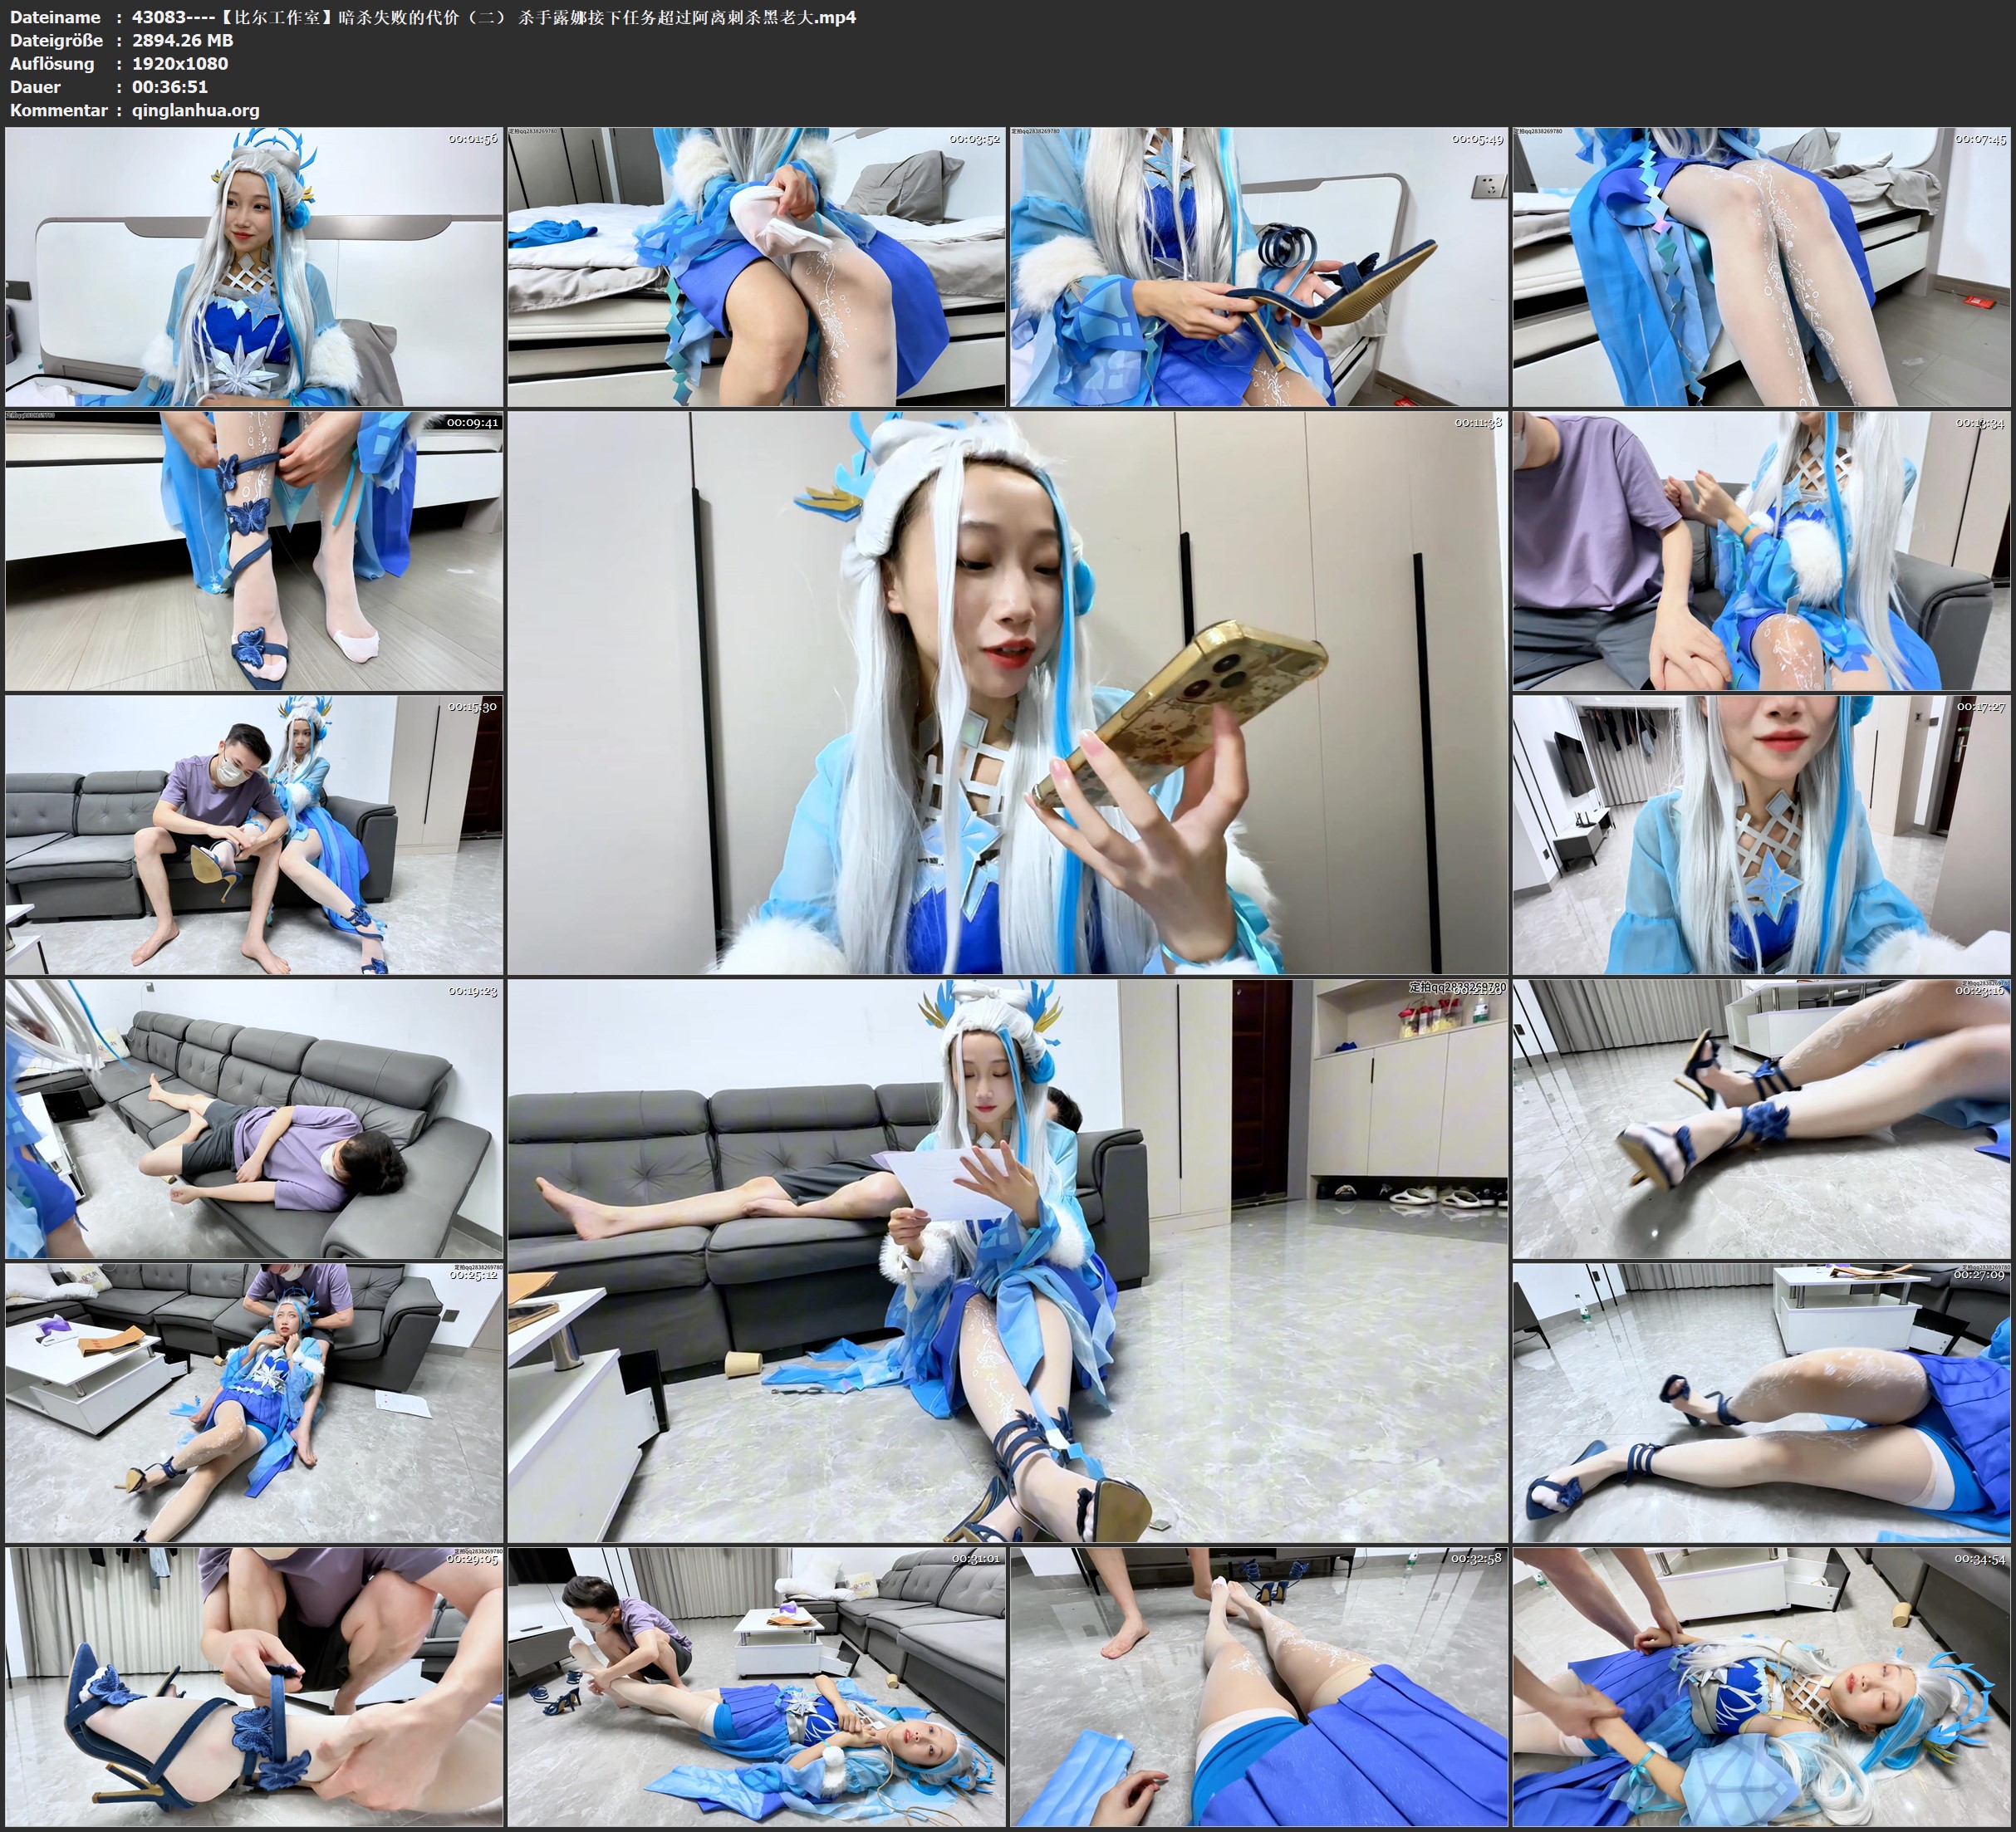The height and width of the screenshot is (1832, 2016).
Task: Click the thumbnail stamped 00:15:30
Action: 254,835
